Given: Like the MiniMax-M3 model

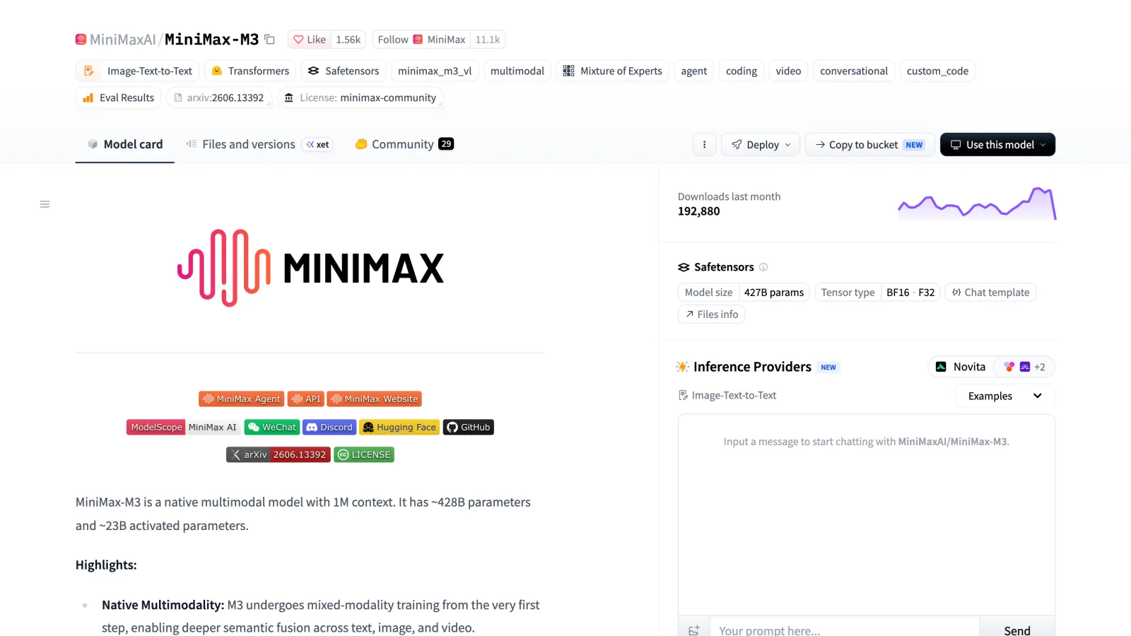Looking at the screenshot, I should pyautogui.click(x=310, y=40).
